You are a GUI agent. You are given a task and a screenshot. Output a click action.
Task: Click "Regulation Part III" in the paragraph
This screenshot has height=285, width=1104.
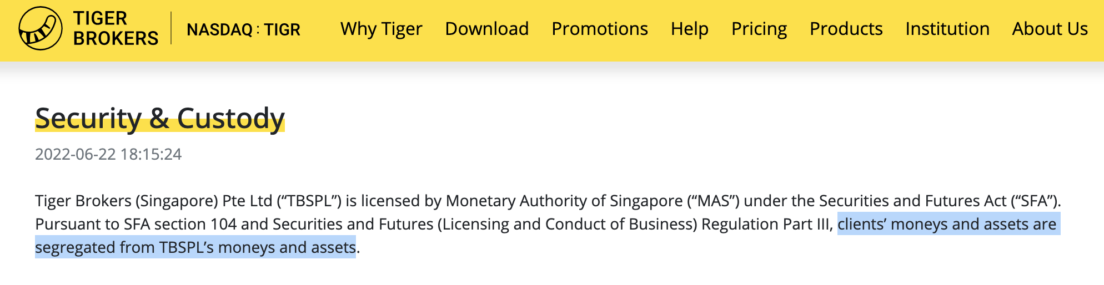point(766,224)
